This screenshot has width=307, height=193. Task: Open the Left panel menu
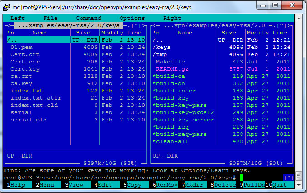coord(17,18)
